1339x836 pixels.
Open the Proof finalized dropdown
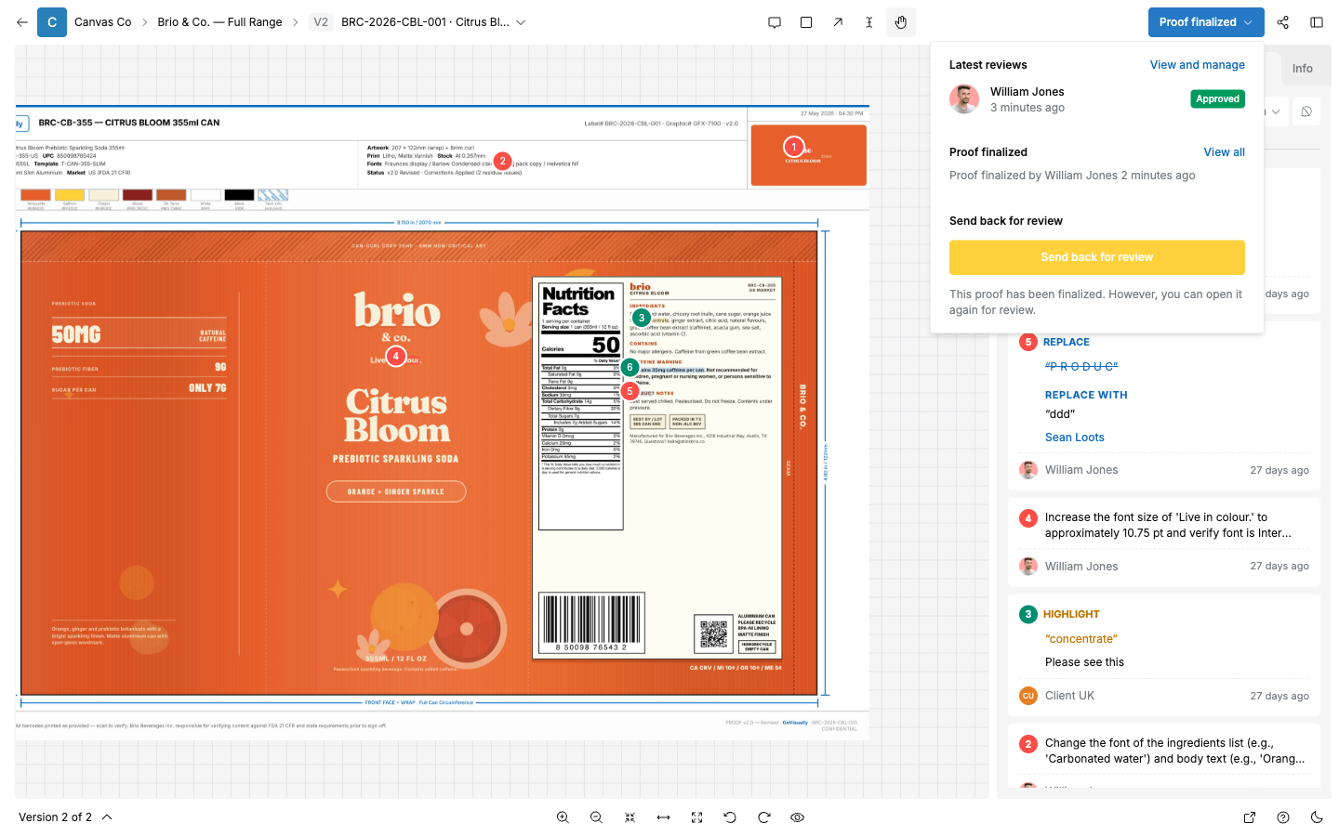click(x=1206, y=22)
